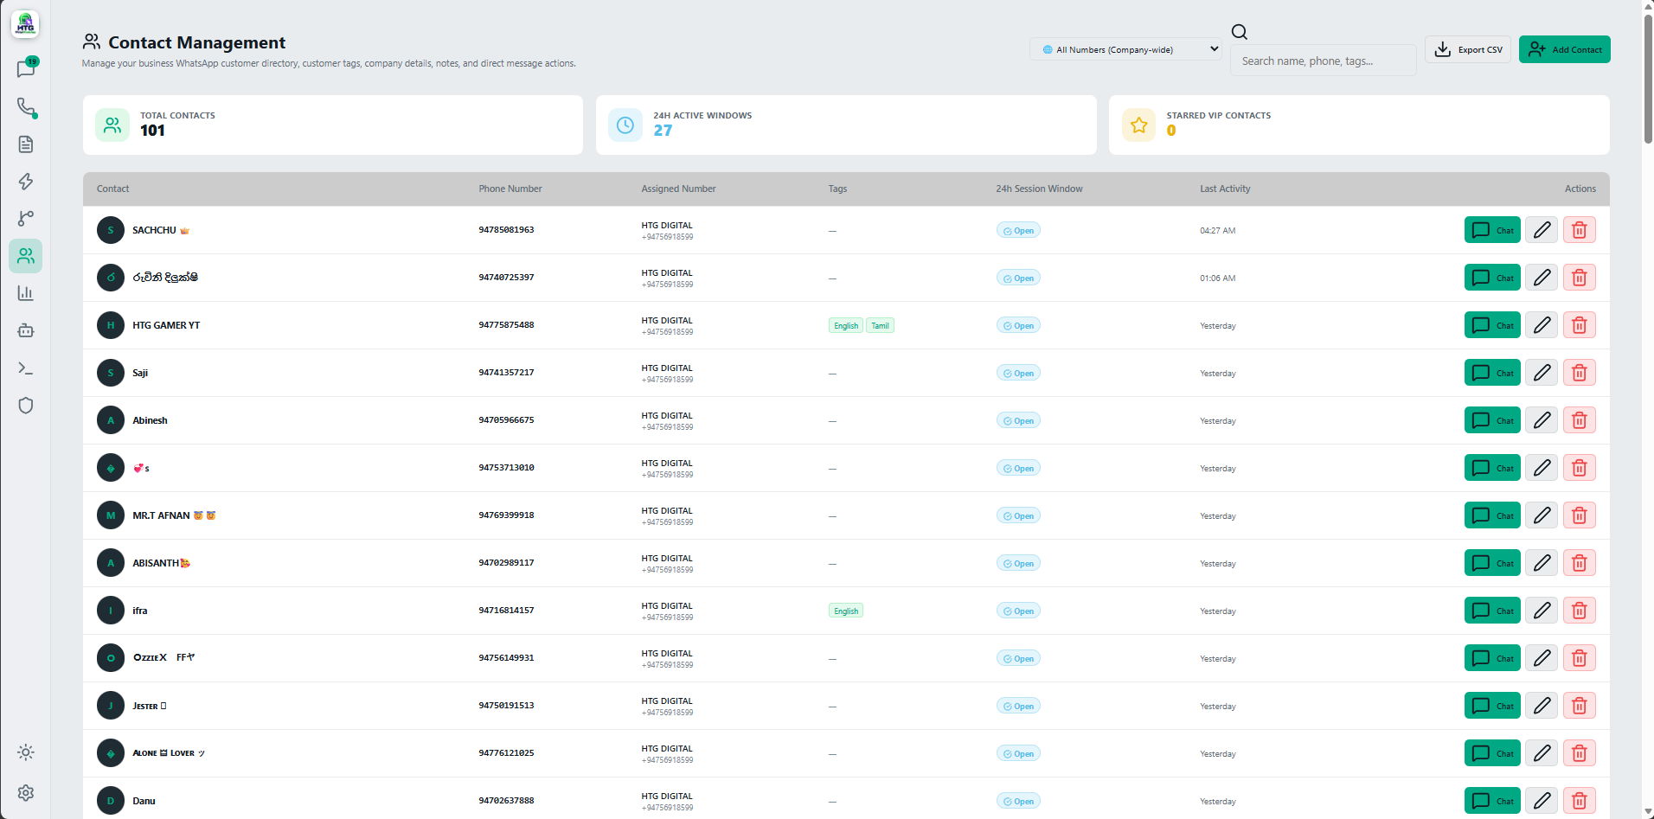Open the phone calls sidebar icon
Image resolution: width=1654 pixels, height=819 pixels.
26,107
